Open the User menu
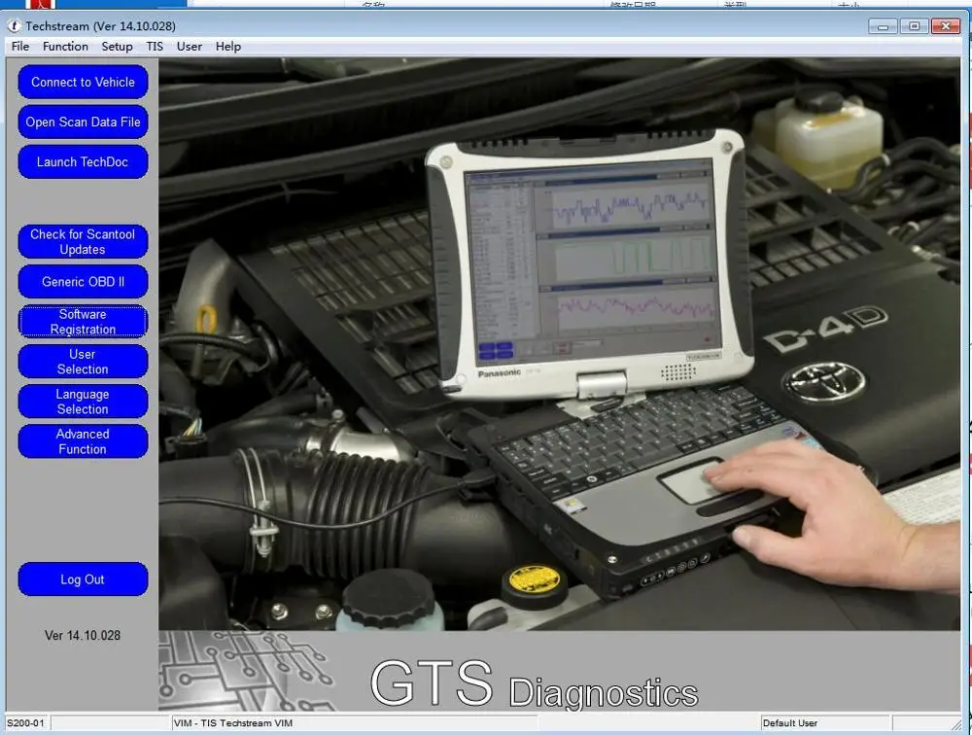 (x=189, y=46)
